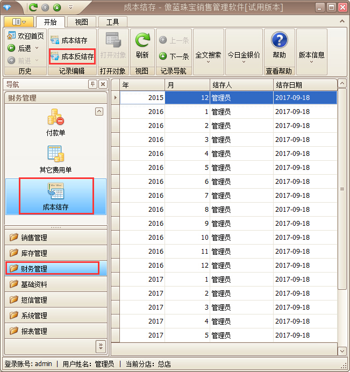The image size is (350, 372).
Task: Click the up-arrow button in the finance shortcuts pane
Action: [x=99, y=111]
